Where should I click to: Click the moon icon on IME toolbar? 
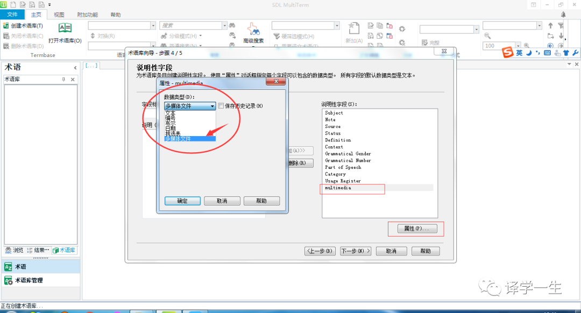pos(529,53)
